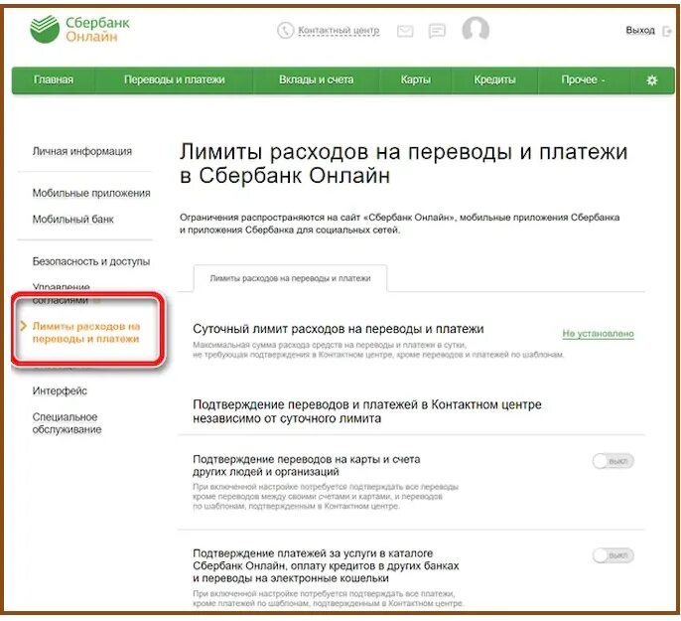Viewport: 681px width, 621px height.
Task: Open Личная информация in sidebar
Action: point(82,151)
